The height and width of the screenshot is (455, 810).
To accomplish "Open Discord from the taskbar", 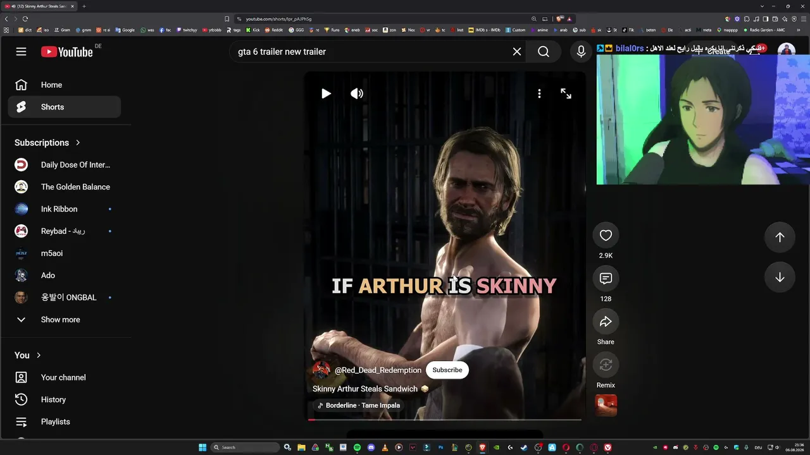I will [371, 447].
